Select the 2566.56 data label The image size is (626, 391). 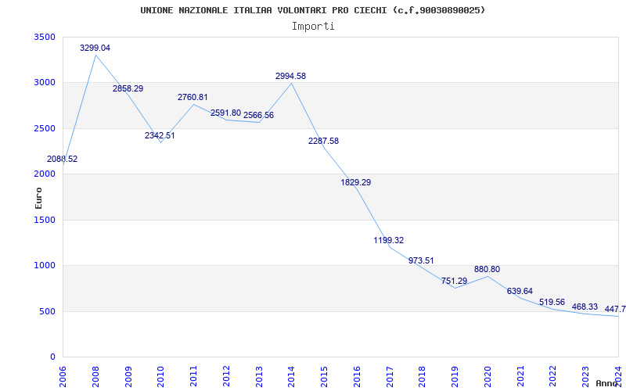point(258,115)
